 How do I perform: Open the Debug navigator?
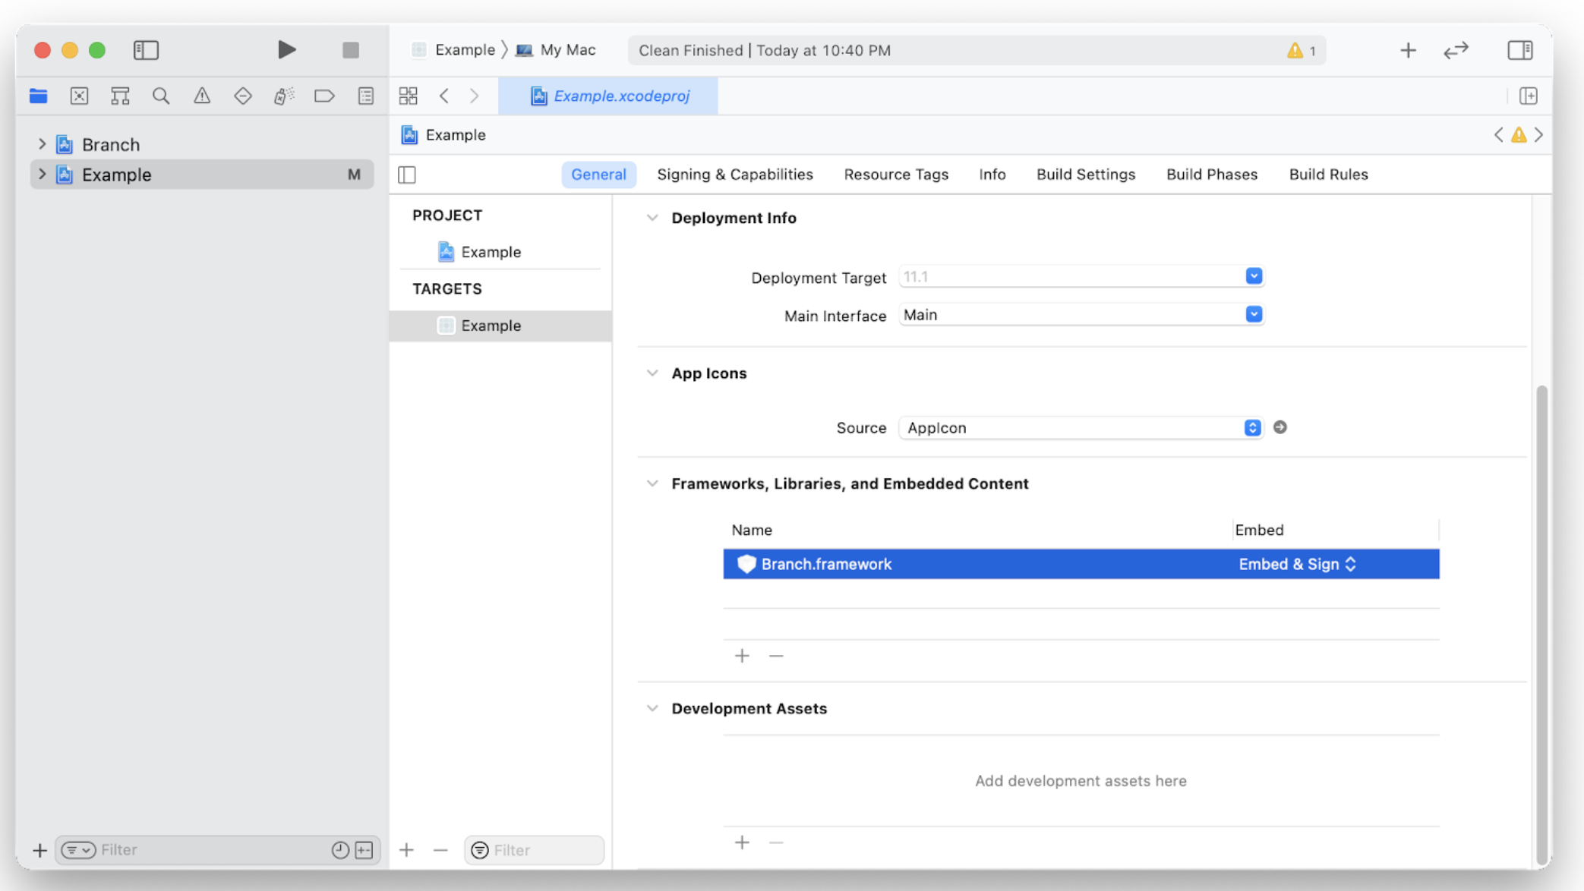284,96
